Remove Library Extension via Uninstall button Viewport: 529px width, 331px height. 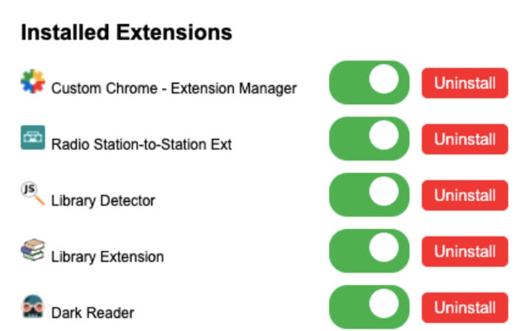click(465, 252)
